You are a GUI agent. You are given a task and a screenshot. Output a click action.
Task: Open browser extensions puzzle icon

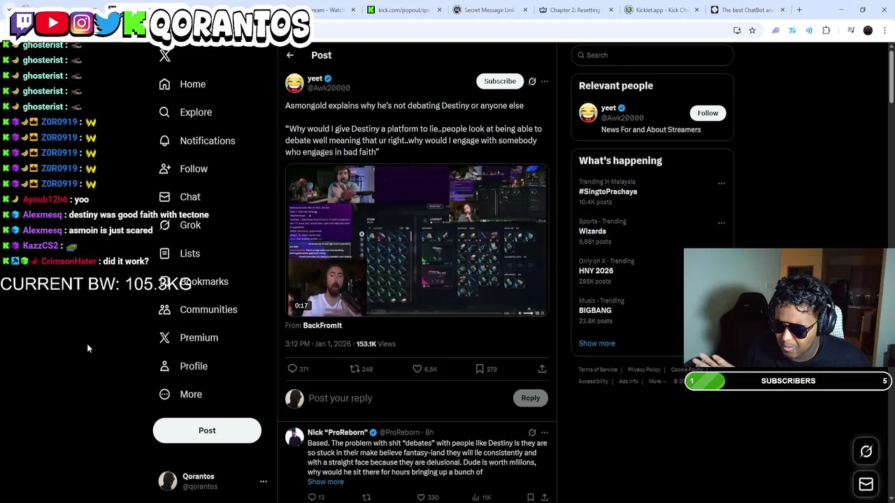826,31
